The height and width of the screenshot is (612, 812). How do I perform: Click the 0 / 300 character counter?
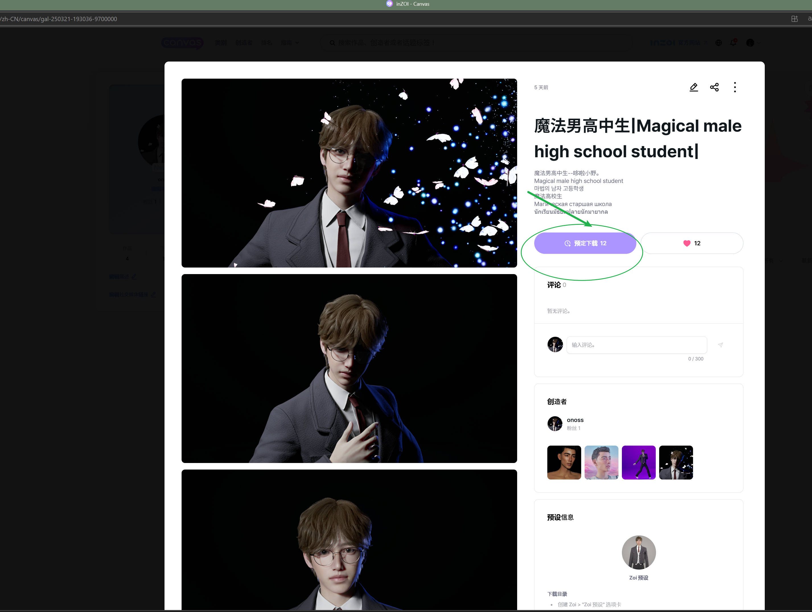[x=695, y=359]
